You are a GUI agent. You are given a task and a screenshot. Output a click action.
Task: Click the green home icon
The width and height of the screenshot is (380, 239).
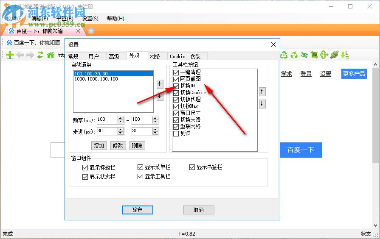coord(51,55)
